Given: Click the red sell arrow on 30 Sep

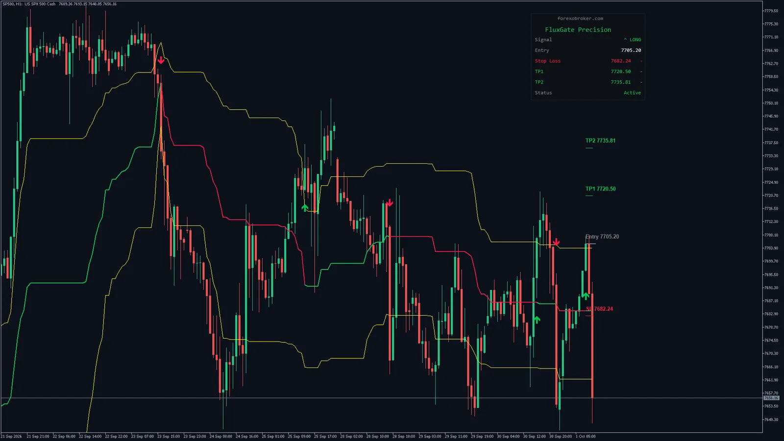Looking at the screenshot, I should pyautogui.click(x=556, y=242).
